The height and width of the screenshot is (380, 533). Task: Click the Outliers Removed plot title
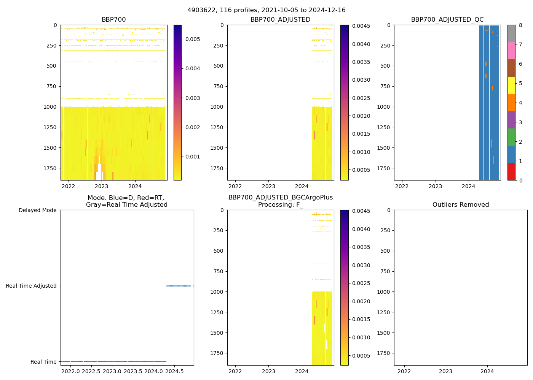(x=460, y=205)
